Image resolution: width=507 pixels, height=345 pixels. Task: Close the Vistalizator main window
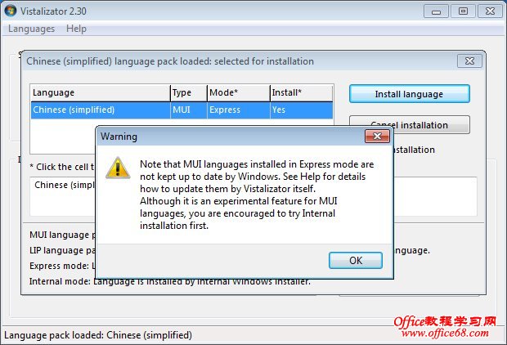tap(490, 11)
